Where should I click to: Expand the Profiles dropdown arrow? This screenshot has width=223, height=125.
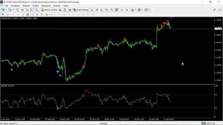pyautogui.click(x=13, y=10)
